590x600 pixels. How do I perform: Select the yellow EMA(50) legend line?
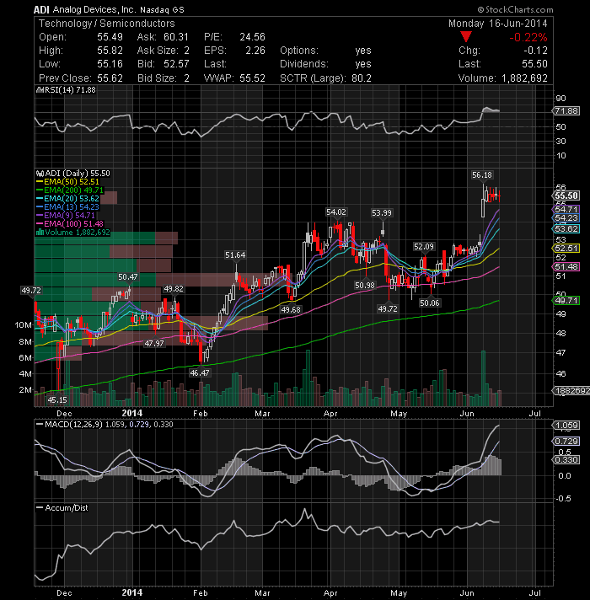click(x=40, y=182)
